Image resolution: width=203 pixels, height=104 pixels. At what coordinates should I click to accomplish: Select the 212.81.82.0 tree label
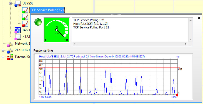pyautogui.click(x=22, y=50)
